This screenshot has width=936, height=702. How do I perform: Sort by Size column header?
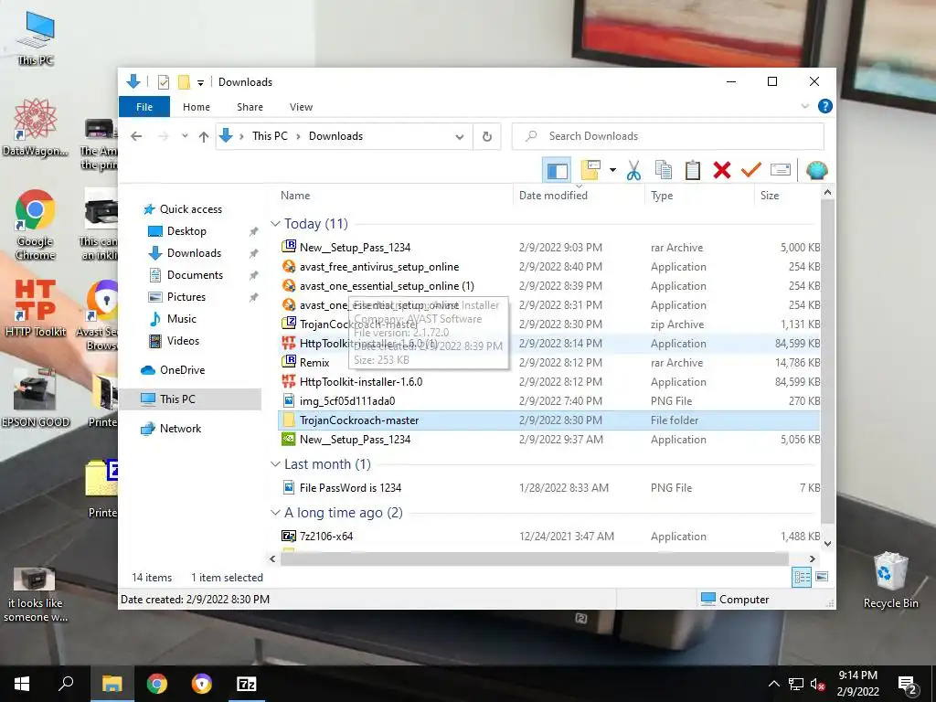point(787,196)
